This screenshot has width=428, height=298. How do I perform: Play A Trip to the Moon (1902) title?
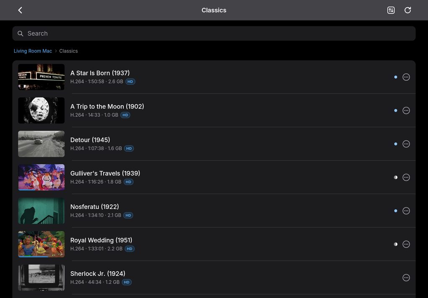pyautogui.click(x=107, y=106)
